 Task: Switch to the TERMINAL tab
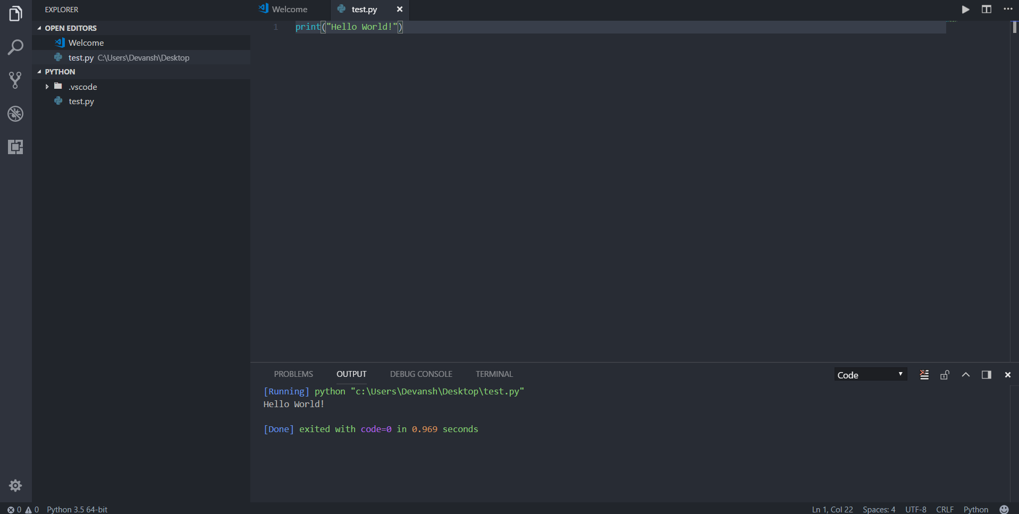click(494, 374)
